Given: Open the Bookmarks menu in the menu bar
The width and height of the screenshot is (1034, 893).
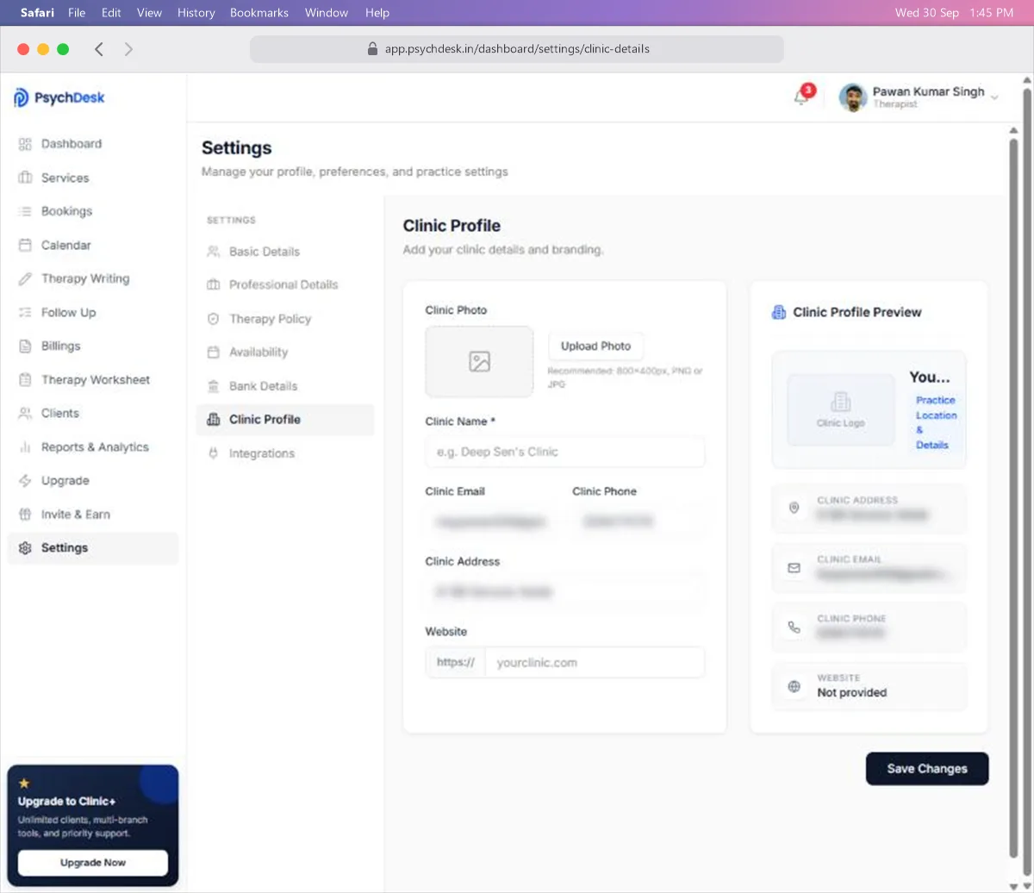Looking at the screenshot, I should click(x=259, y=13).
